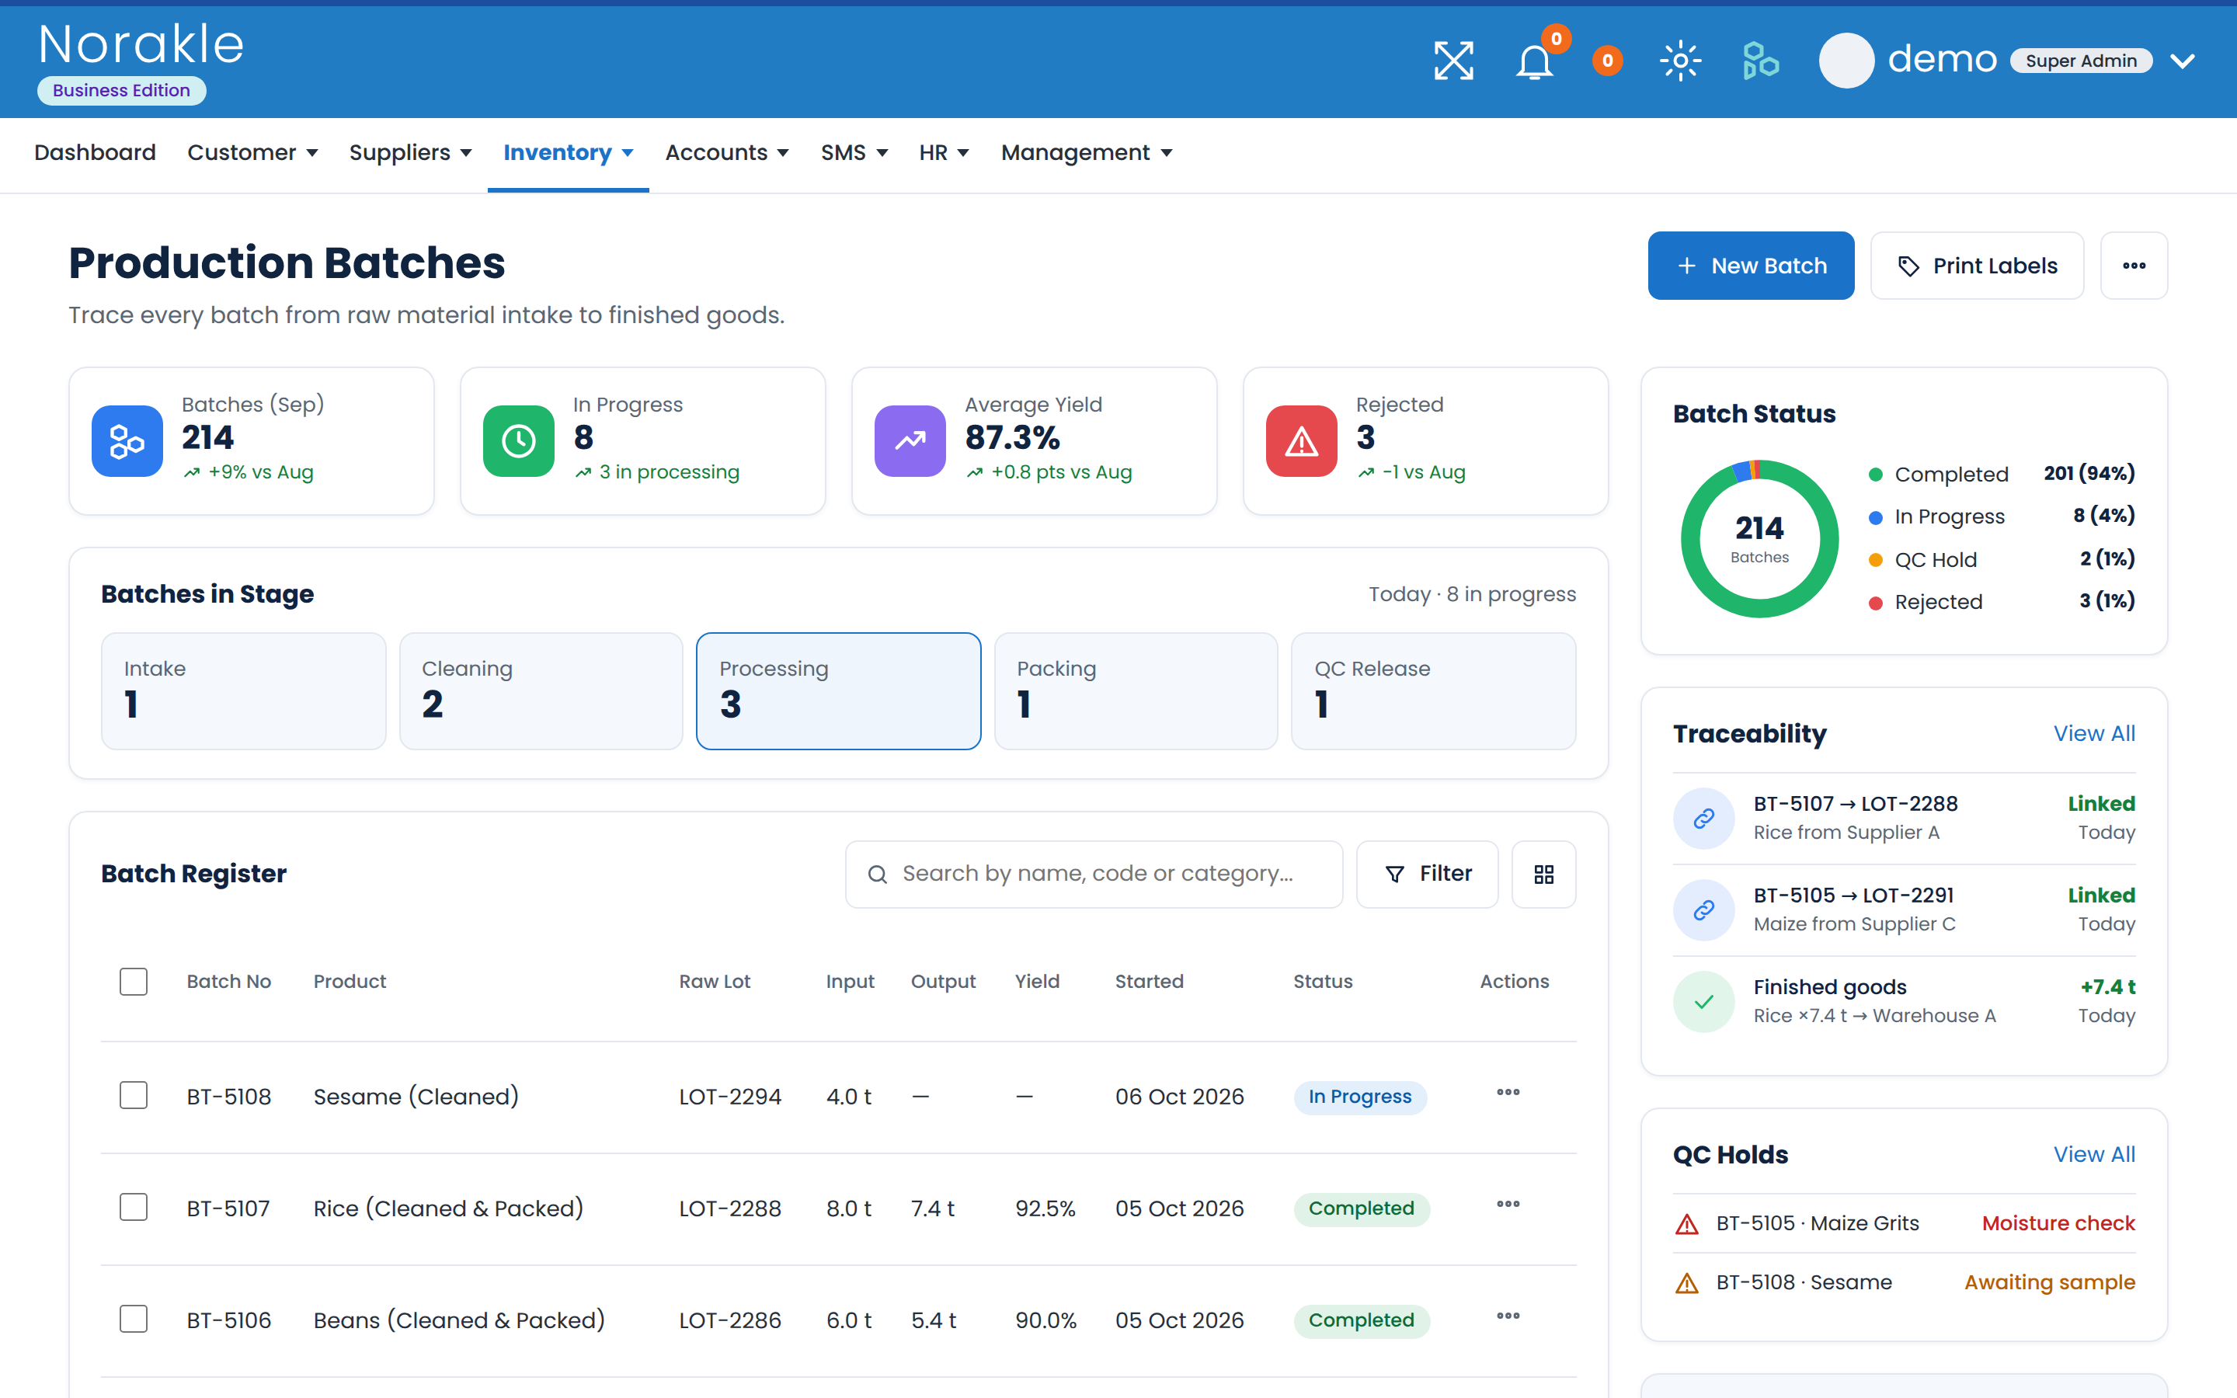
Task: Toggle the sun theme icon
Action: (x=1679, y=61)
